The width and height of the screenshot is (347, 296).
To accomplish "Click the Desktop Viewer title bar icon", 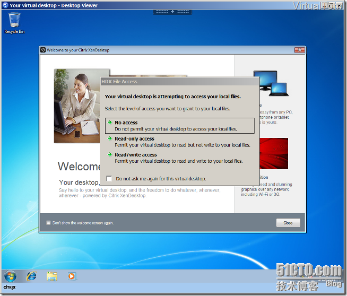I will pyautogui.click(x=5, y=5).
